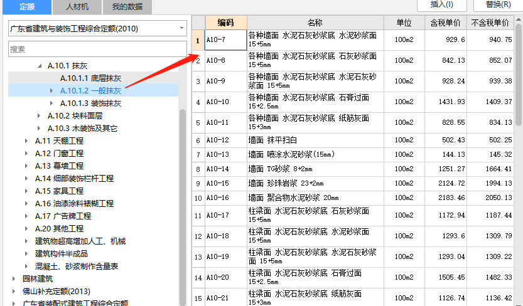Screen dimensions: 523x306
Task: Click the 墙面 TG砂浆 8+2mm name cell
Action: 315,169
